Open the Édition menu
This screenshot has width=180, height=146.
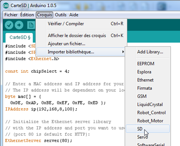(27, 15)
